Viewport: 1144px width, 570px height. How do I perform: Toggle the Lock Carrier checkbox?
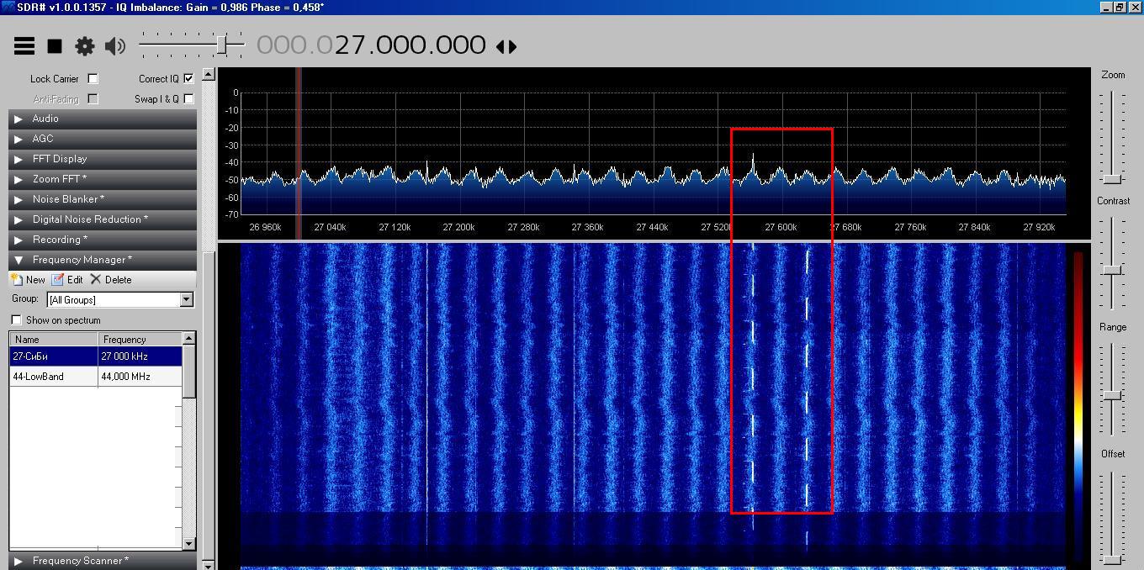(x=93, y=78)
